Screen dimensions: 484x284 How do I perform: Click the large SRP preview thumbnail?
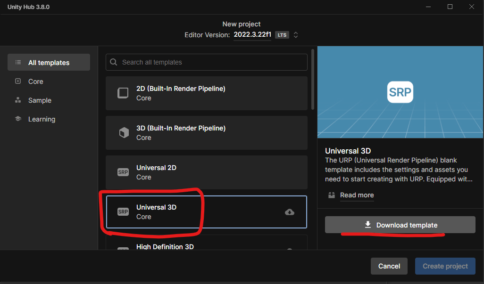click(400, 92)
